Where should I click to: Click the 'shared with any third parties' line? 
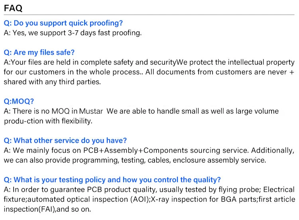point(52,82)
